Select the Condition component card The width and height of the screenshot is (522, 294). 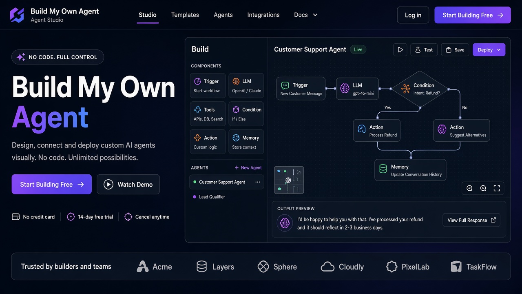246,114
